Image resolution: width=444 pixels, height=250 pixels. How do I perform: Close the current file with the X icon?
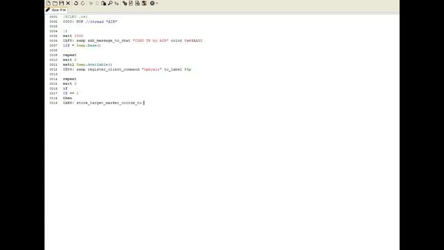click(x=68, y=3)
